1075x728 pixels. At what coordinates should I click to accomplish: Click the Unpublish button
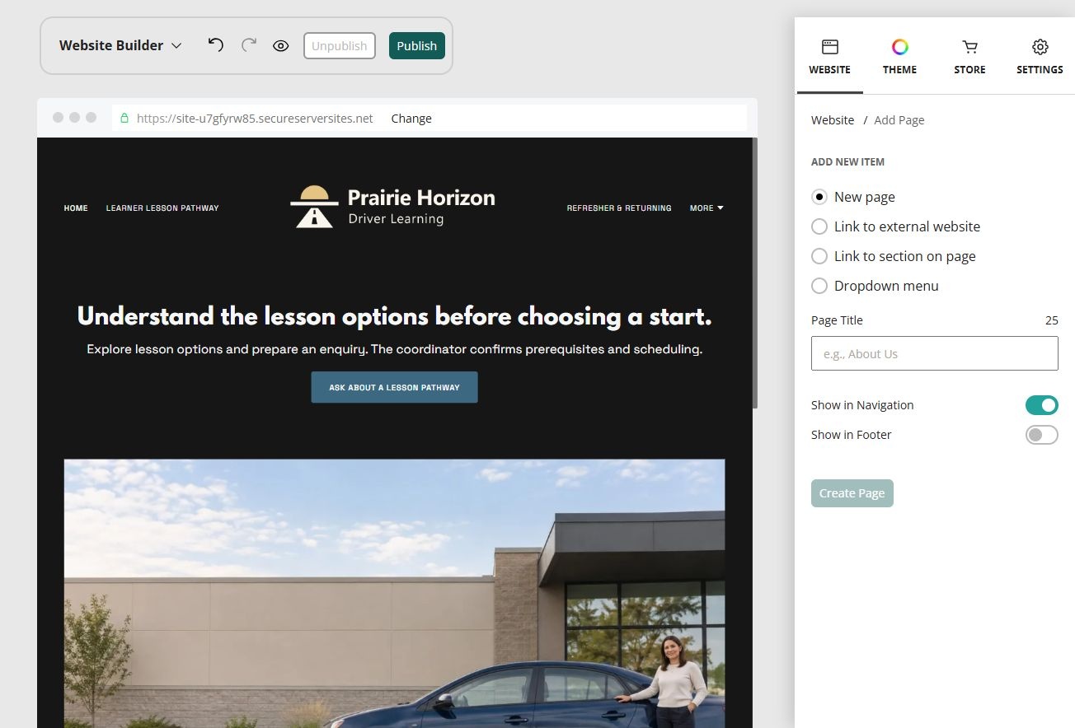pos(340,46)
